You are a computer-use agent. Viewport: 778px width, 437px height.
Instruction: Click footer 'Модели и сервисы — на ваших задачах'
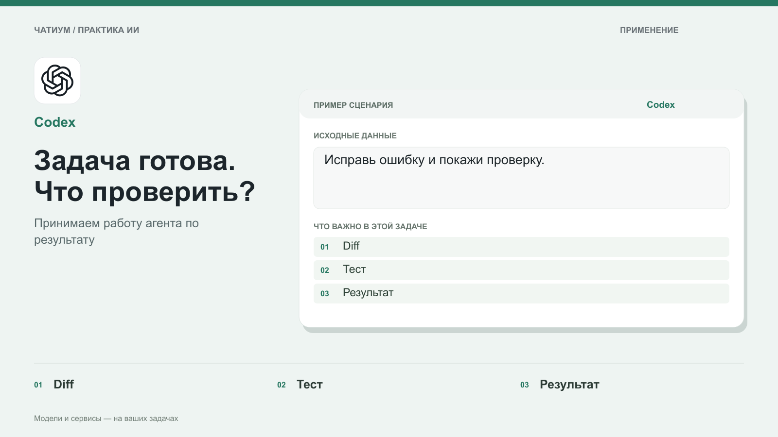106,419
